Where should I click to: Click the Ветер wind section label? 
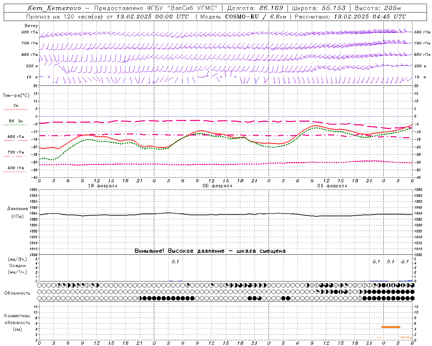pos(31,26)
